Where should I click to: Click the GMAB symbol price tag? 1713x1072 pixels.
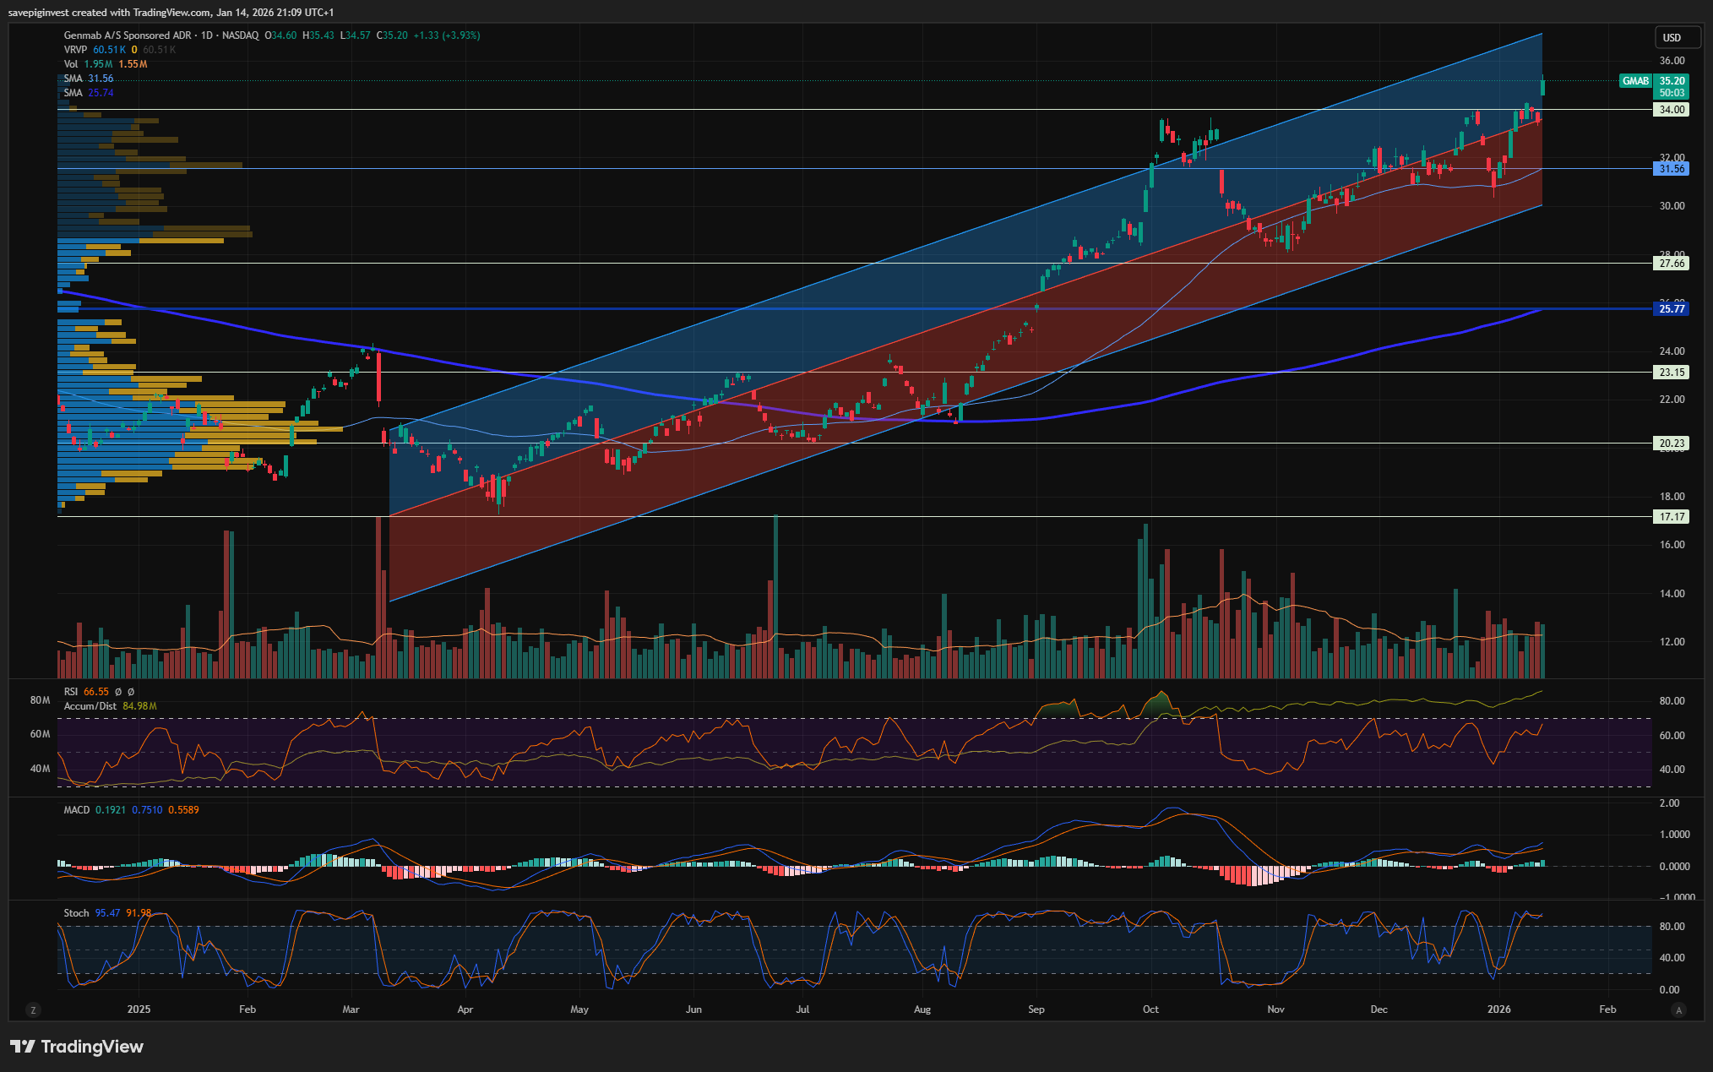pos(1635,81)
